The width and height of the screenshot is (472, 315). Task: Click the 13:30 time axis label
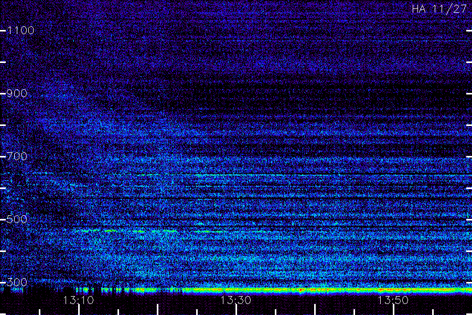[x=235, y=300]
